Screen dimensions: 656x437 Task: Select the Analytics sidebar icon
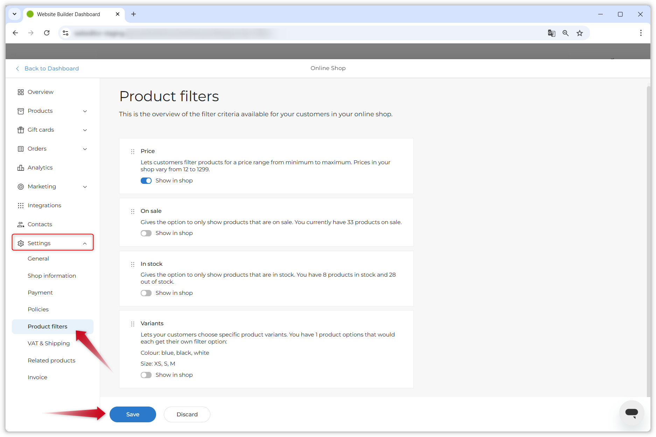click(21, 167)
